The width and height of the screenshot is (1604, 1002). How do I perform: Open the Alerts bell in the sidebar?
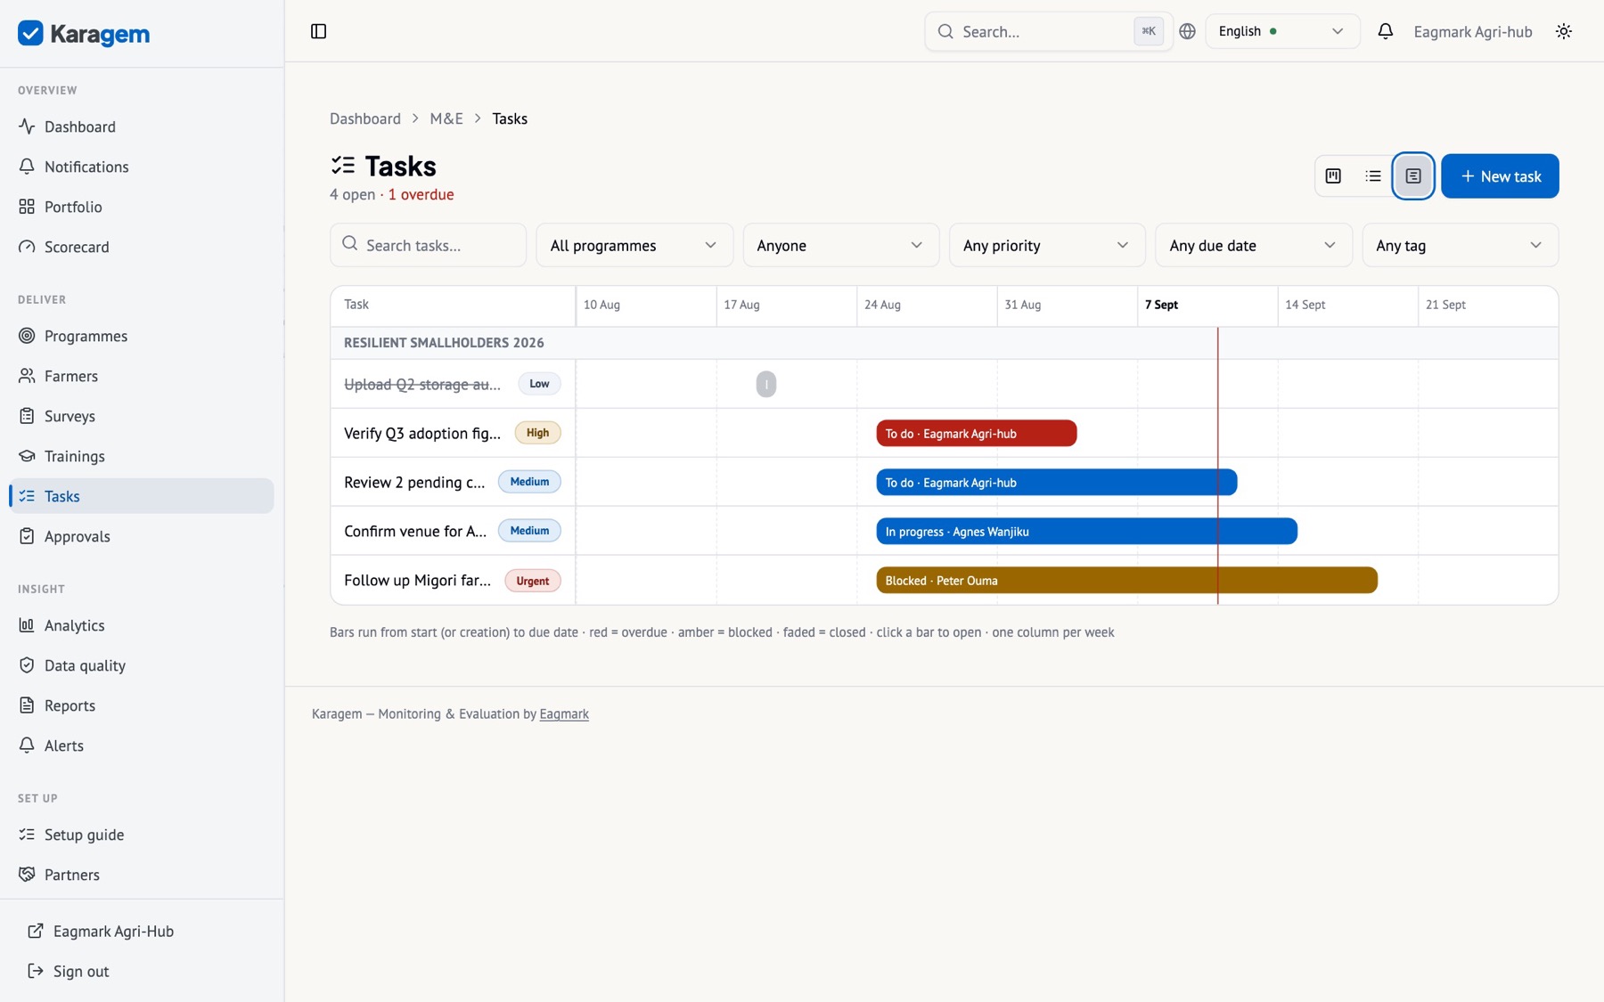tap(142, 745)
